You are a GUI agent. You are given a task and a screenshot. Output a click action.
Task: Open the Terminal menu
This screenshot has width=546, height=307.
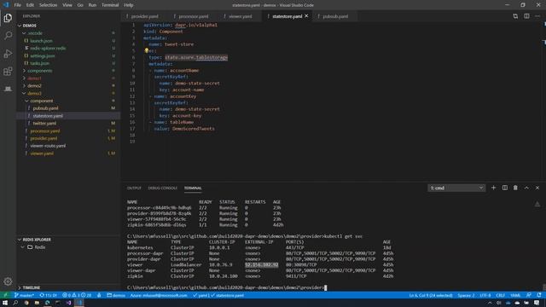click(110, 5)
